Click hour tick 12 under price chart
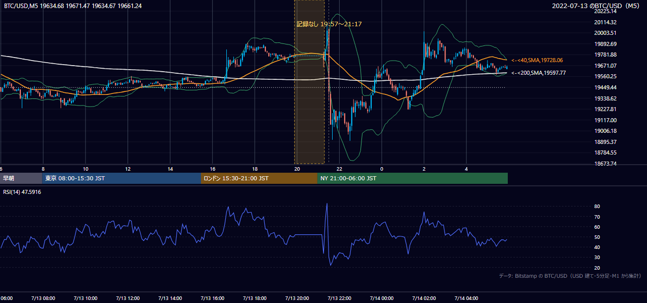This screenshot has height=303, width=647. click(128, 169)
